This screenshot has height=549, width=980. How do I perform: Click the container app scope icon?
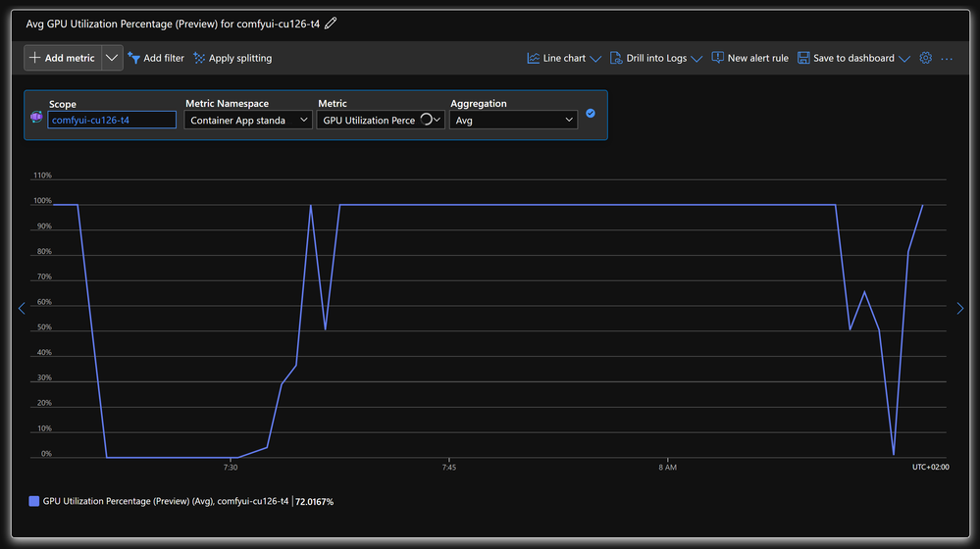(36, 117)
